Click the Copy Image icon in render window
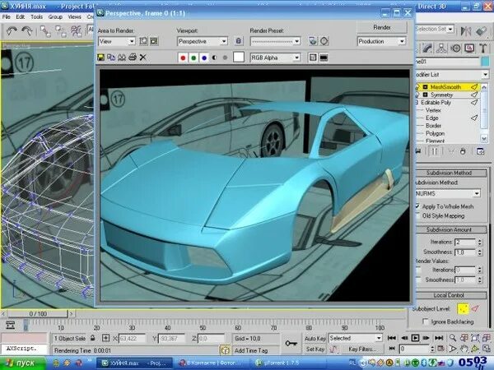This screenshot has width=494, height=370. click(111, 58)
